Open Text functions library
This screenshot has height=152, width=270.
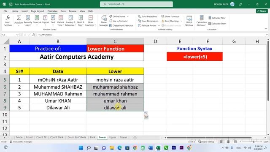point(53,21)
